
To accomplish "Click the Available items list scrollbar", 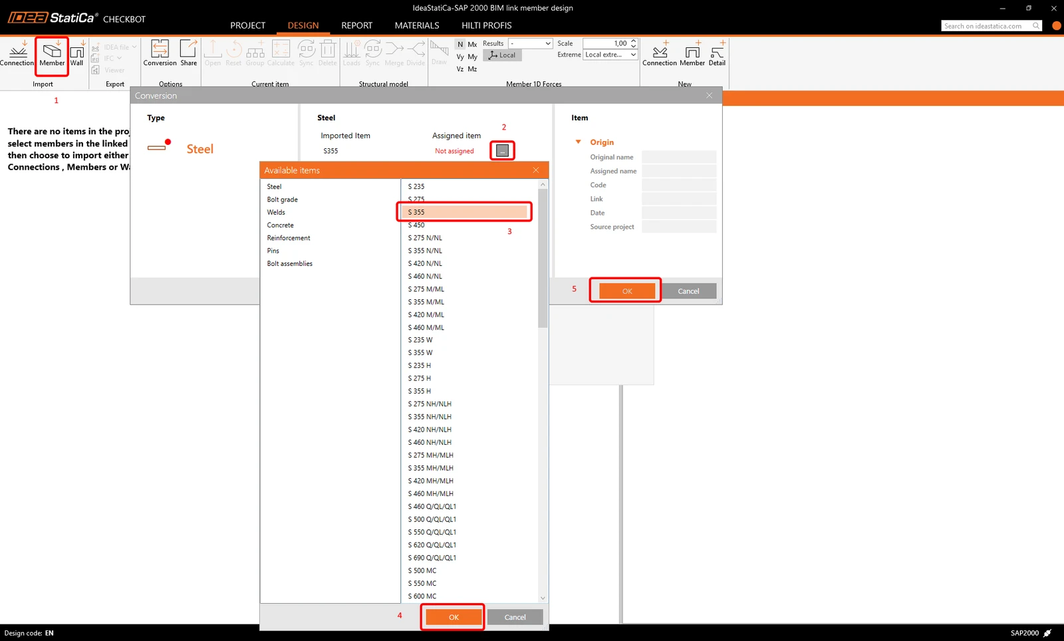I will coord(543,258).
